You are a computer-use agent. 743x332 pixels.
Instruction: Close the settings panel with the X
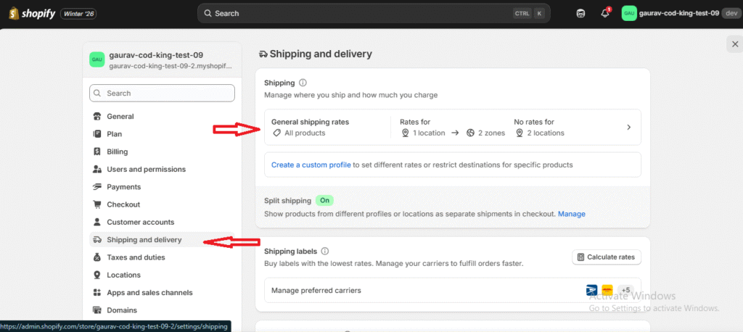734,45
